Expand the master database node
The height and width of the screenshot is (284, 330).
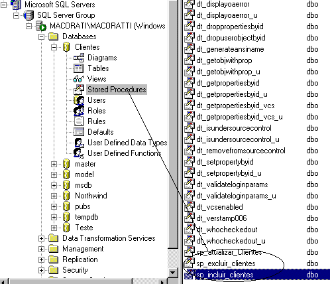point(54,164)
